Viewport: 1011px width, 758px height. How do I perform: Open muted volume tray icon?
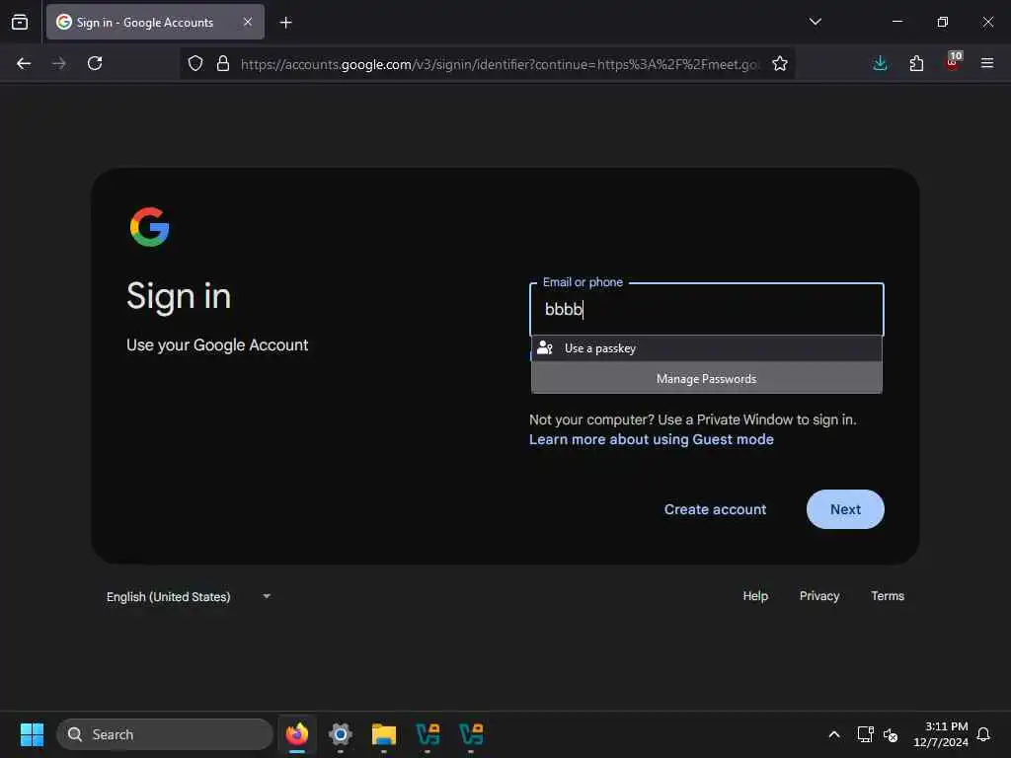(x=891, y=734)
